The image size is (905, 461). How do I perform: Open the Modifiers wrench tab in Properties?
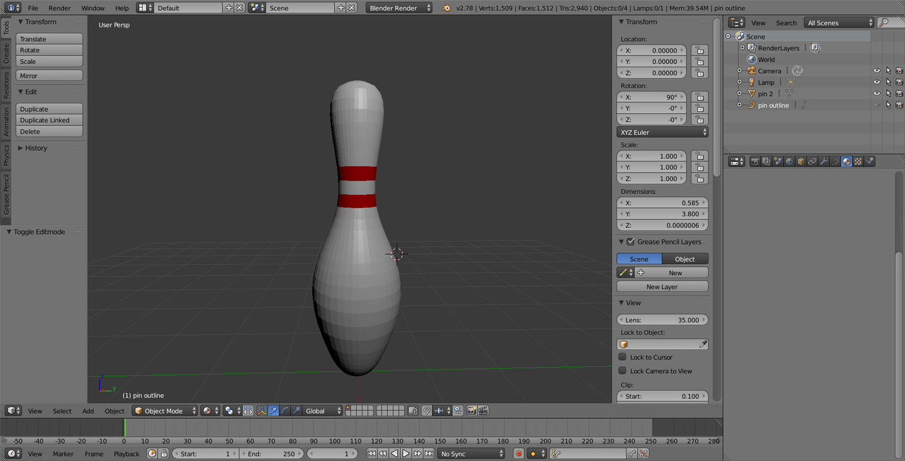click(824, 161)
